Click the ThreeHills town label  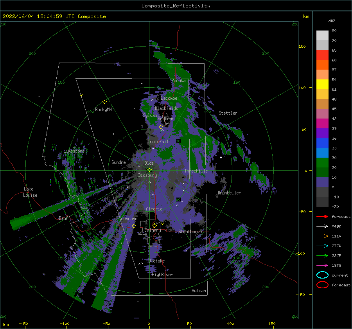[196, 171]
